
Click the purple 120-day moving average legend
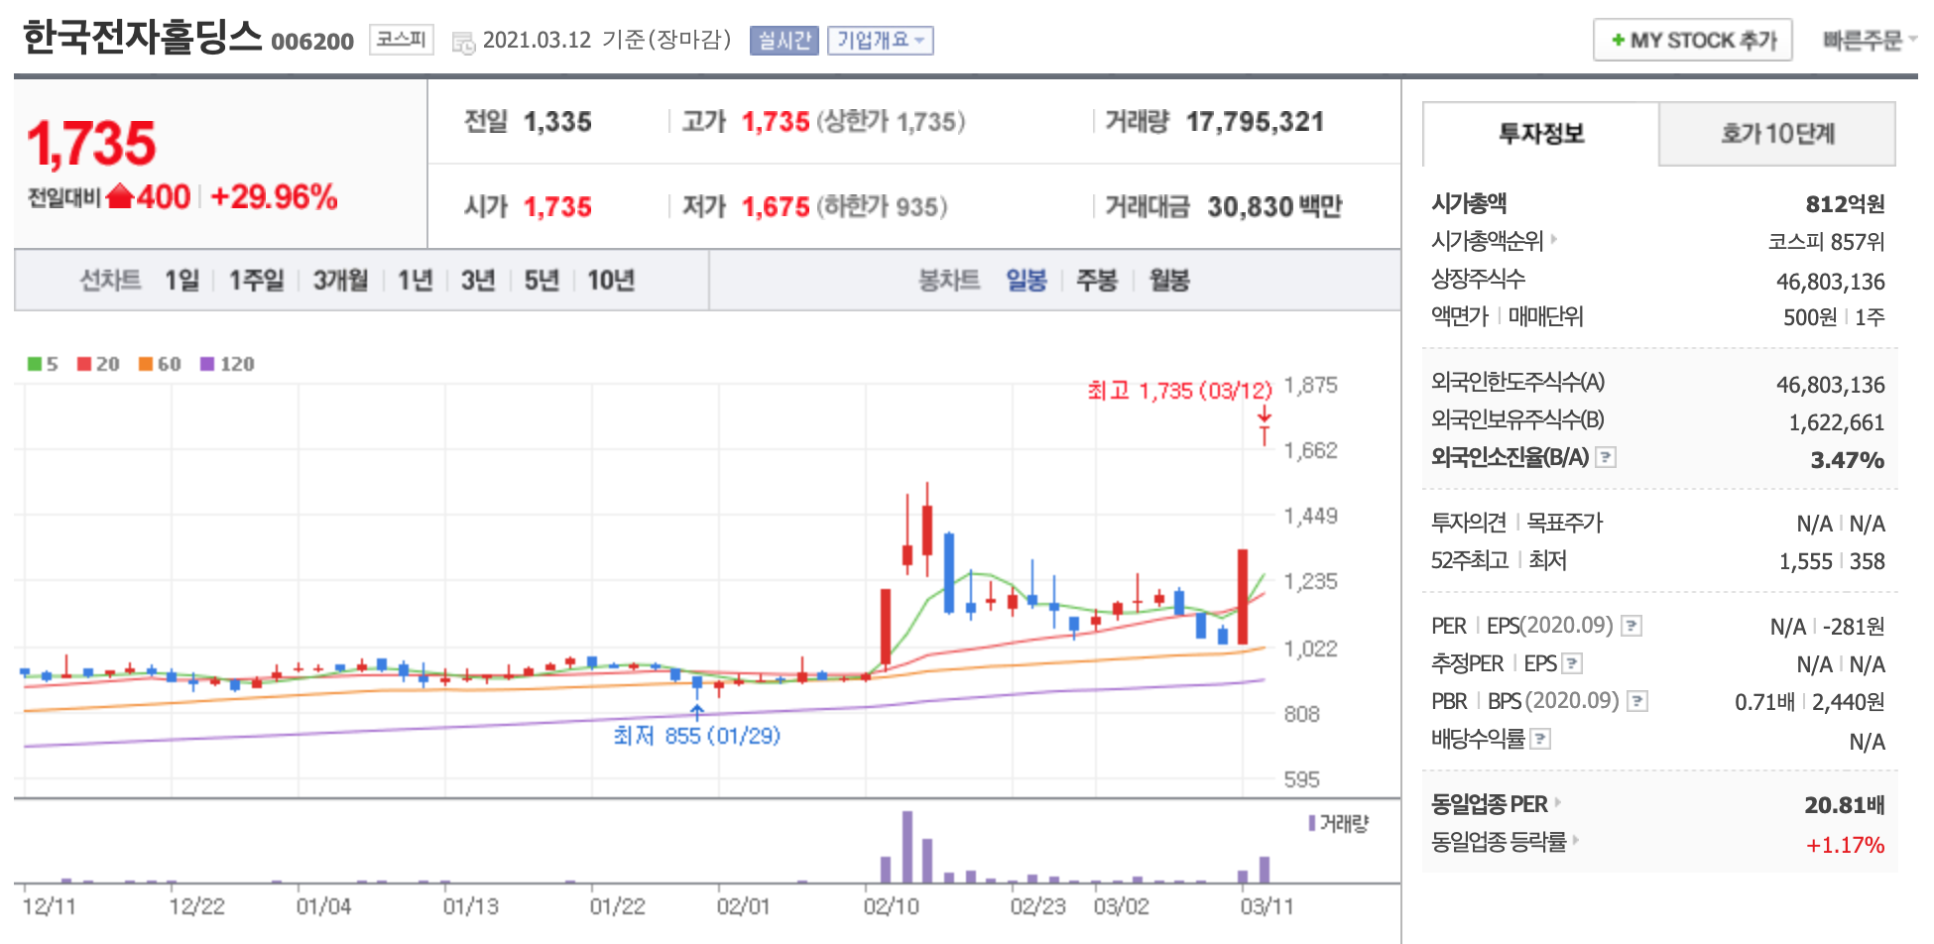point(227,364)
